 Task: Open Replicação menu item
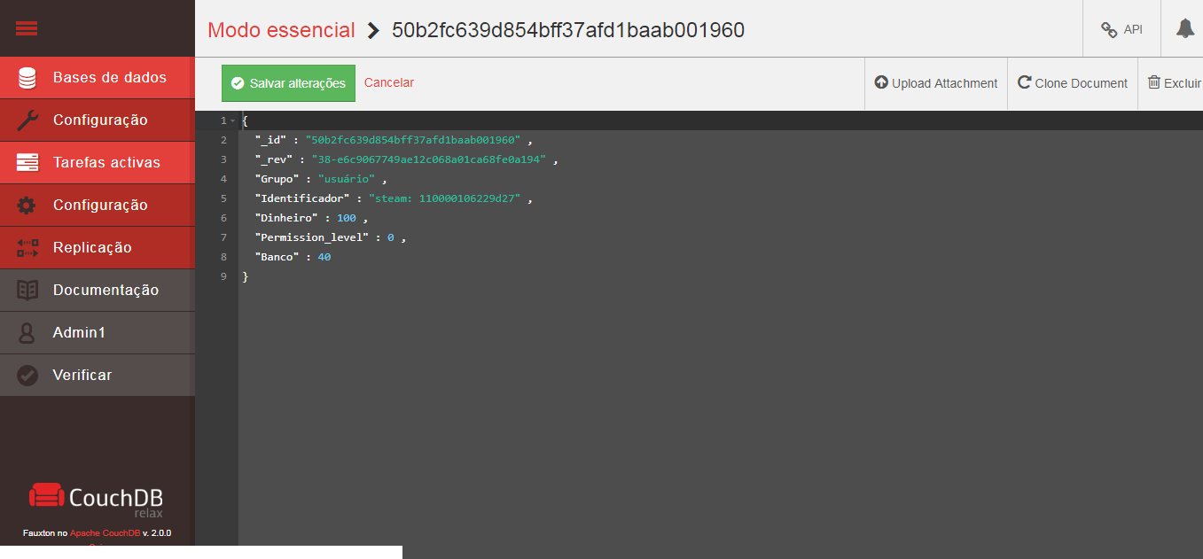point(97,248)
